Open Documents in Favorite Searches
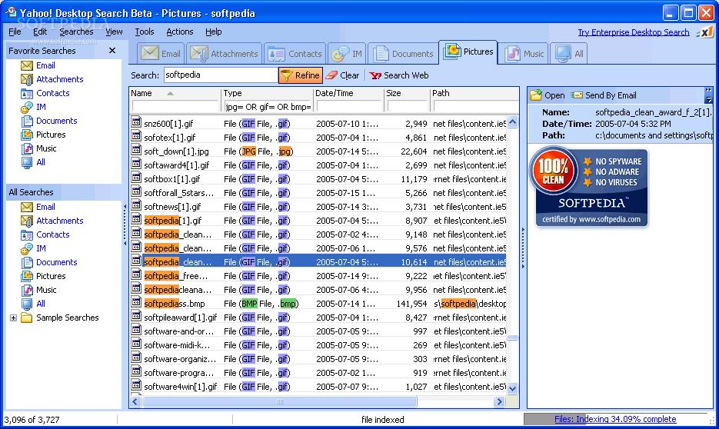Viewport: 719px width, 429px height. click(x=56, y=121)
